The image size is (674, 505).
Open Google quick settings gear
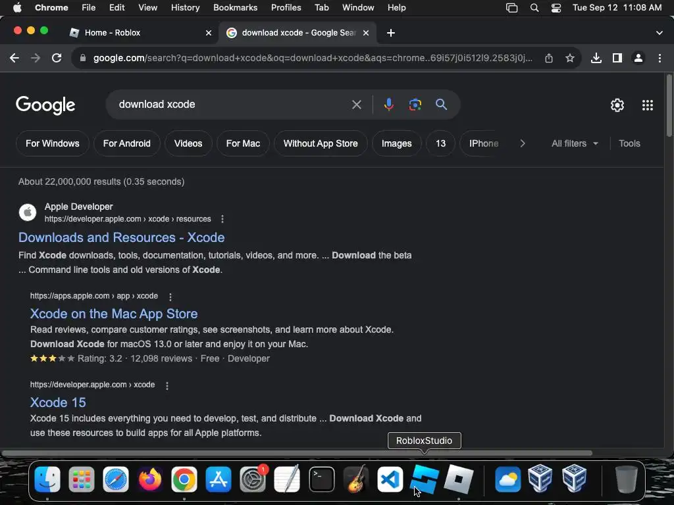617,105
